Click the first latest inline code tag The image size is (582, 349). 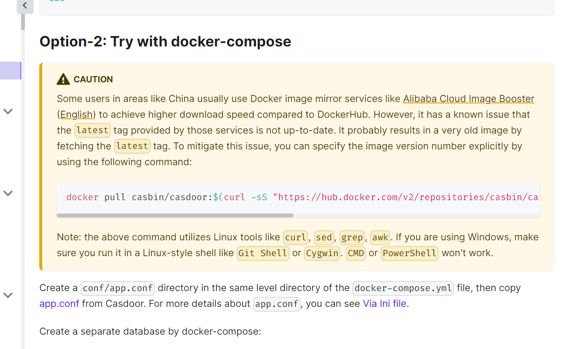pos(92,130)
